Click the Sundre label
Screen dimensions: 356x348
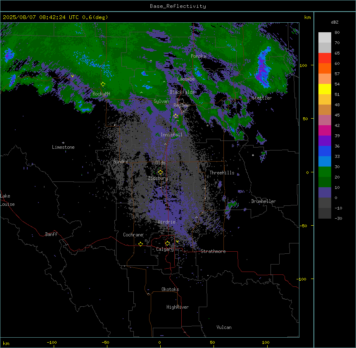coord(121,162)
